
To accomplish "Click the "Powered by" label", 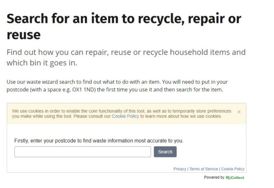I will 214,178.
